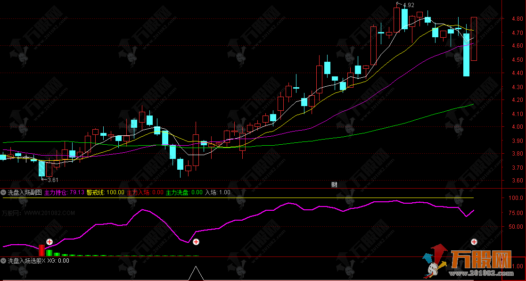The image size is (526, 281).
Task: Select the white XG triangle spike
Action: tap(196, 273)
